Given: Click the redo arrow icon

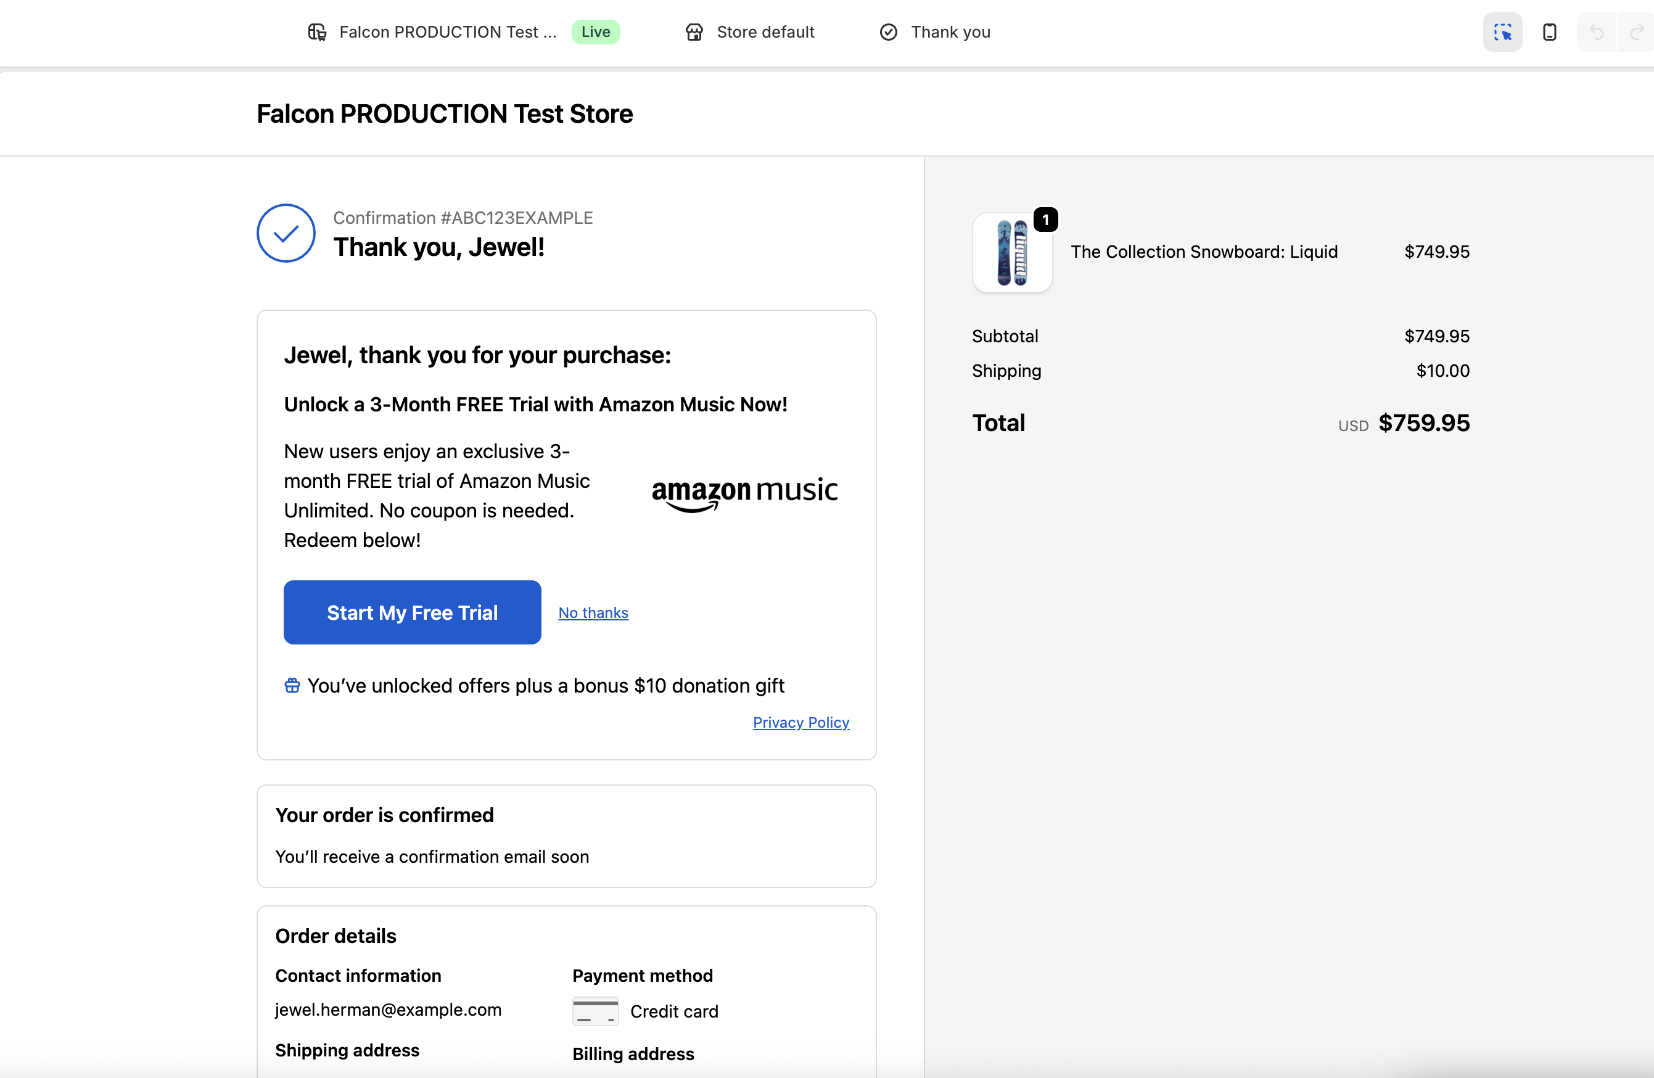Looking at the screenshot, I should [x=1637, y=32].
